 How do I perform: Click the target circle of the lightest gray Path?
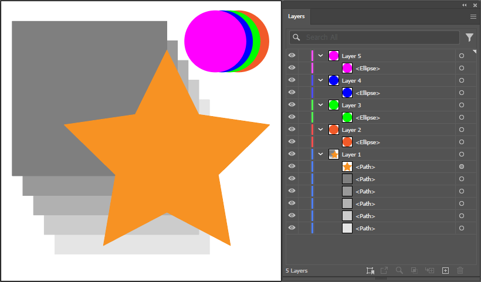[462, 228]
